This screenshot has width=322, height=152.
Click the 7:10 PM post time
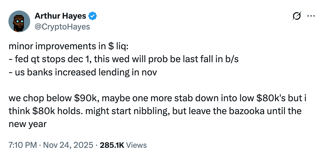[x=22, y=145]
